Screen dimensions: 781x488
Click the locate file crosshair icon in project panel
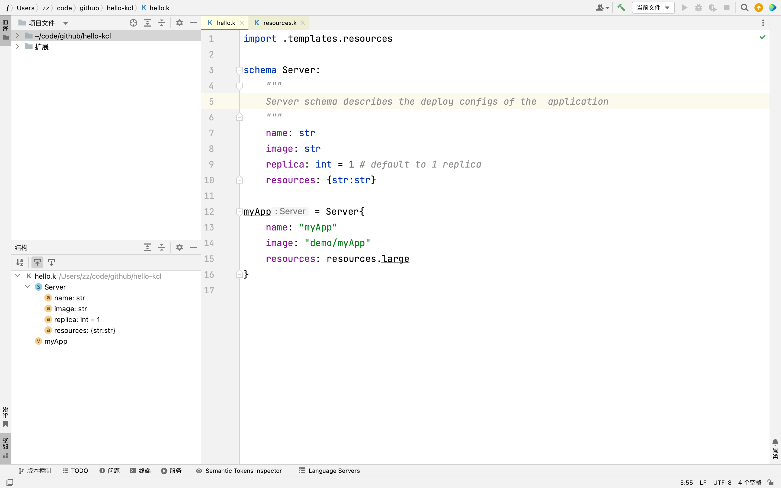coord(133,23)
